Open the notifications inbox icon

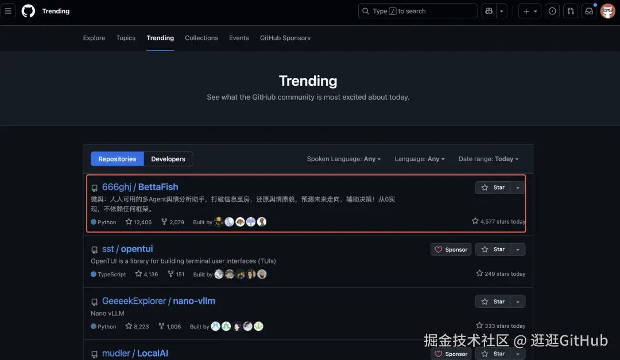point(589,11)
